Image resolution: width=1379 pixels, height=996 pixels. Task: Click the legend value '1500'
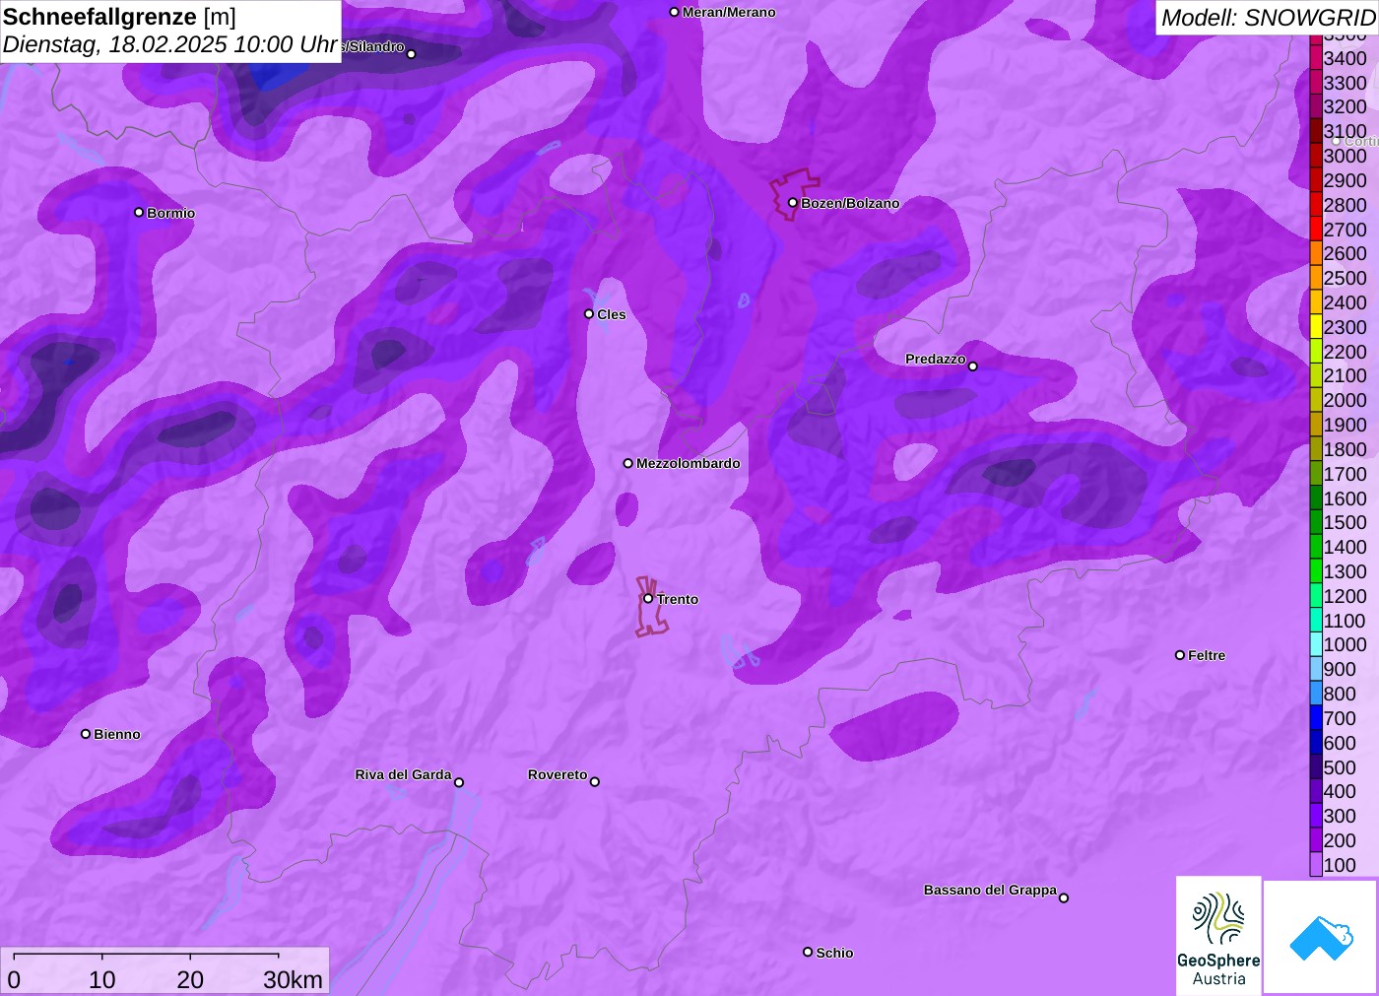(x=1345, y=522)
